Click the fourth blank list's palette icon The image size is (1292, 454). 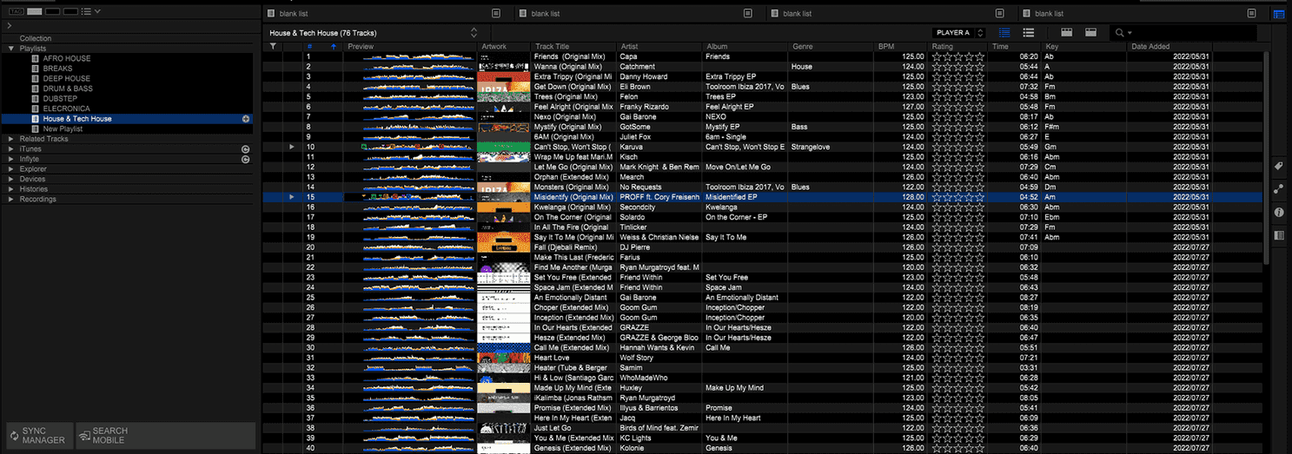pyautogui.click(x=1252, y=13)
